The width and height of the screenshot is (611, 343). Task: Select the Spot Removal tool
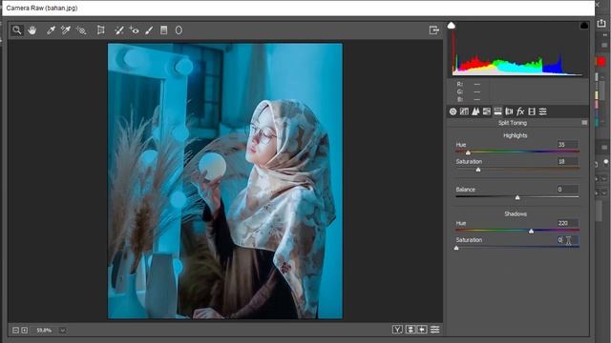tap(119, 30)
